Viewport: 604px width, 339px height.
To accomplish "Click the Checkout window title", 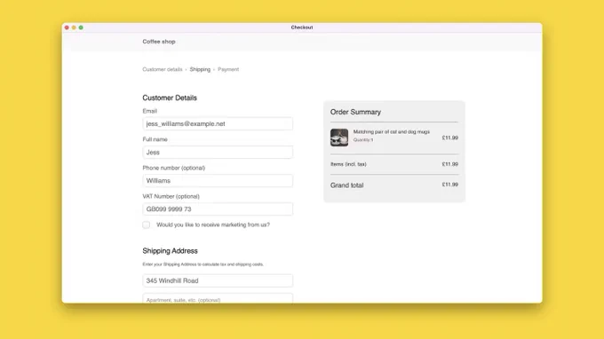I will pos(302,28).
